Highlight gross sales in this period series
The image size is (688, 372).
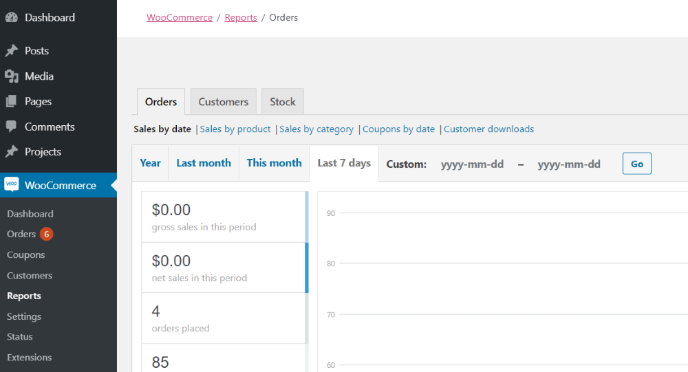point(225,217)
